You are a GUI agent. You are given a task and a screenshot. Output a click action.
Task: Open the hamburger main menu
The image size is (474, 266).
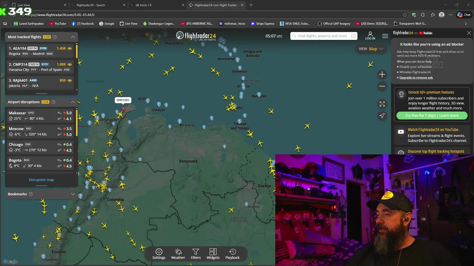pyautogui.click(x=385, y=36)
